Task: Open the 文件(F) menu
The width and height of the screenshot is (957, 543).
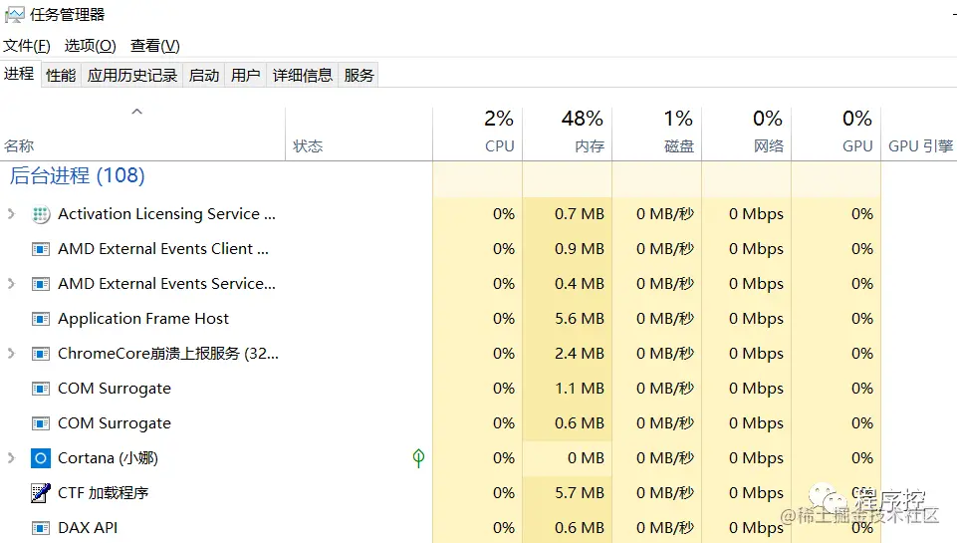Action: (x=26, y=45)
